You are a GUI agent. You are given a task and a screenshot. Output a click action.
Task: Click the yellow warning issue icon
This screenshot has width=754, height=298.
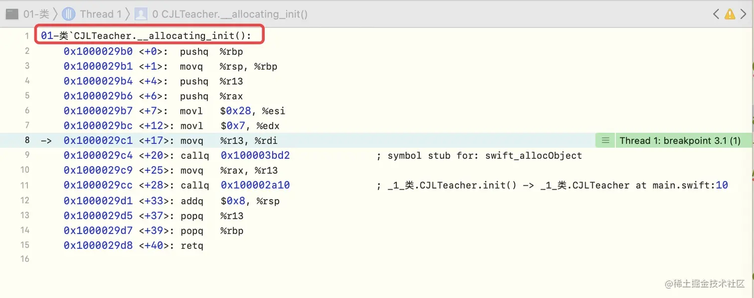pyautogui.click(x=730, y=14)
